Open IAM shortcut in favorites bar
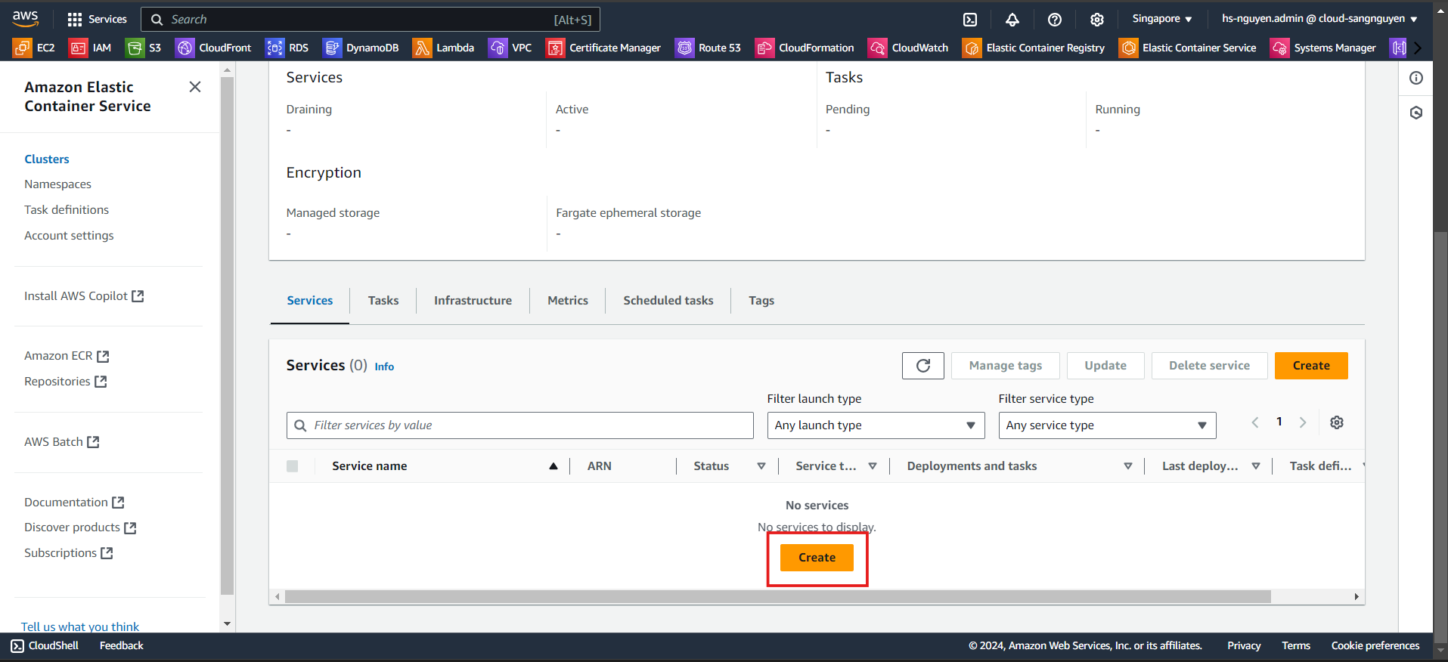This screenshot has height=662, width=1448. tap(90, 48)
